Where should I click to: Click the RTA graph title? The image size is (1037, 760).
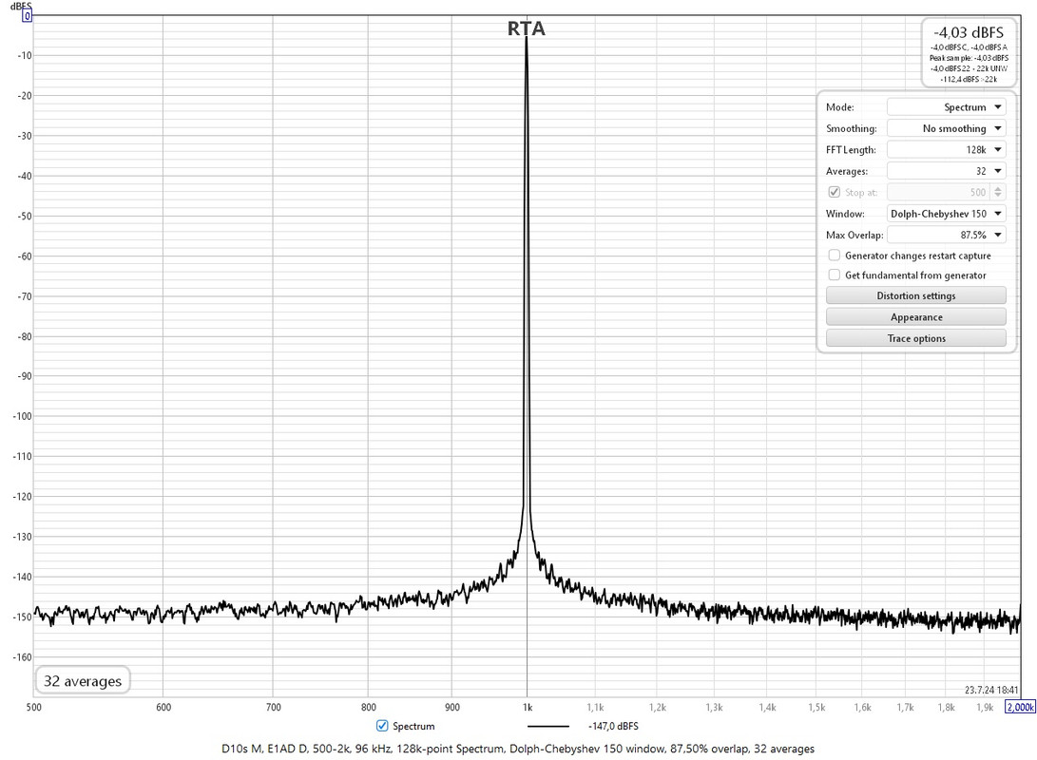click(527, 28)
